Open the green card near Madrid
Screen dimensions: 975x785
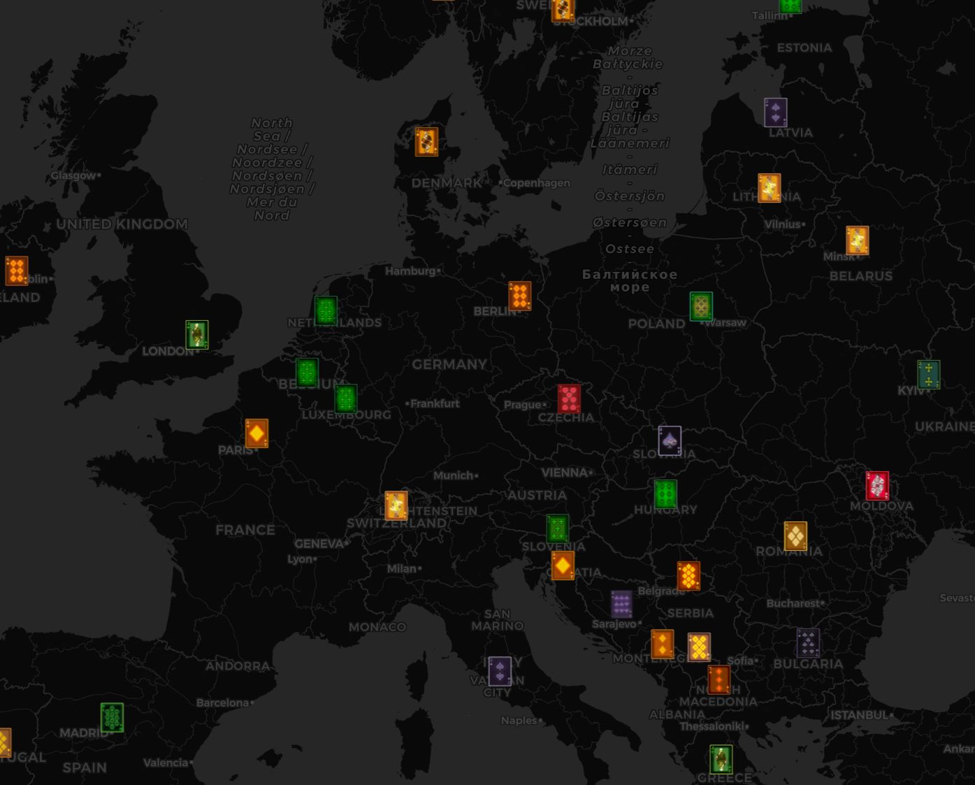point(112,718)
